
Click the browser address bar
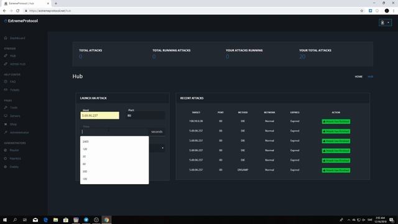(x=190, y=11)
